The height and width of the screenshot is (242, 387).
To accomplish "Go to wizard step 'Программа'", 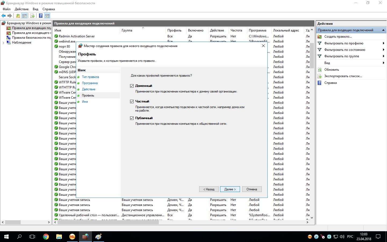I will pyautogui.click(x=90, y=83).
